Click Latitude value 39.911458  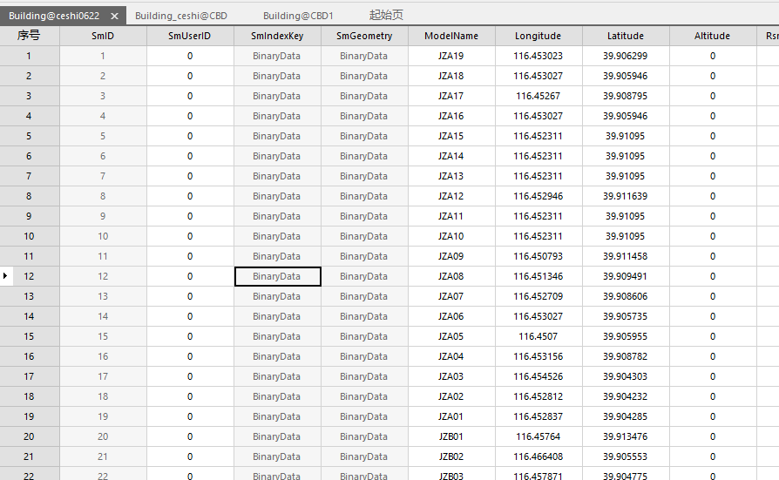(x=626, y=256)
